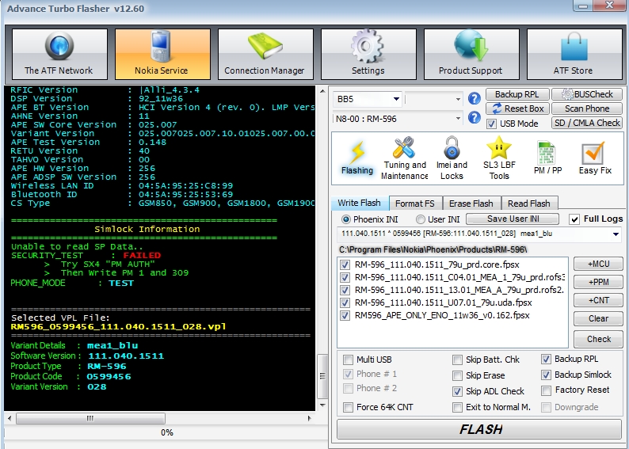Enable Skip Erase checkbox
This screenshot has height=449, width=629.
[457, 375]
